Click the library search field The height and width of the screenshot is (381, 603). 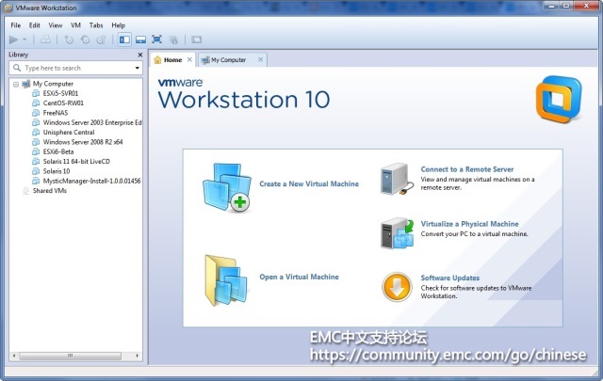coord(75,68)
